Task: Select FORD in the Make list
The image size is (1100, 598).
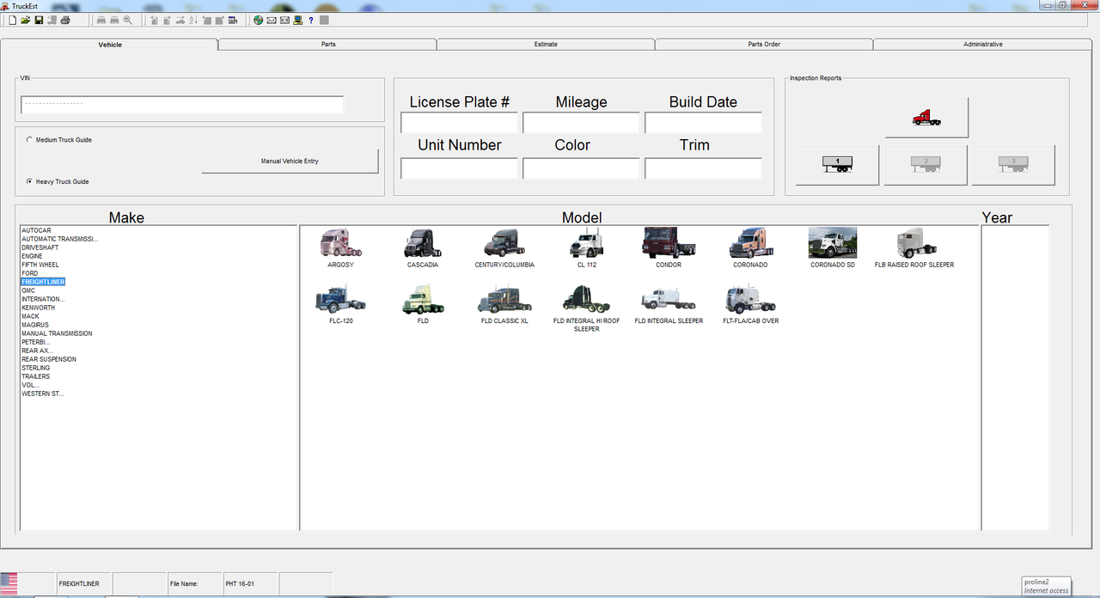Action: 30,273
